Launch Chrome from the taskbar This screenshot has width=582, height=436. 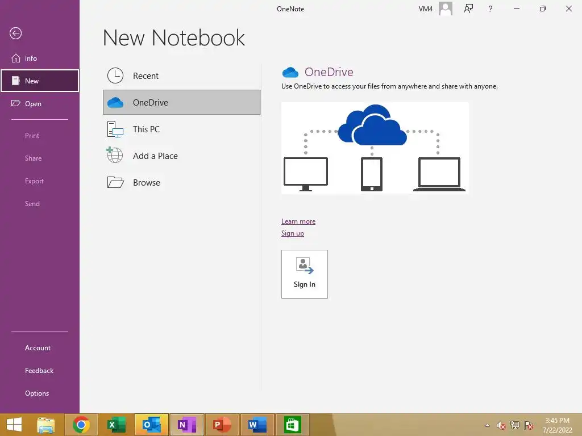click(x=81, y=425)
